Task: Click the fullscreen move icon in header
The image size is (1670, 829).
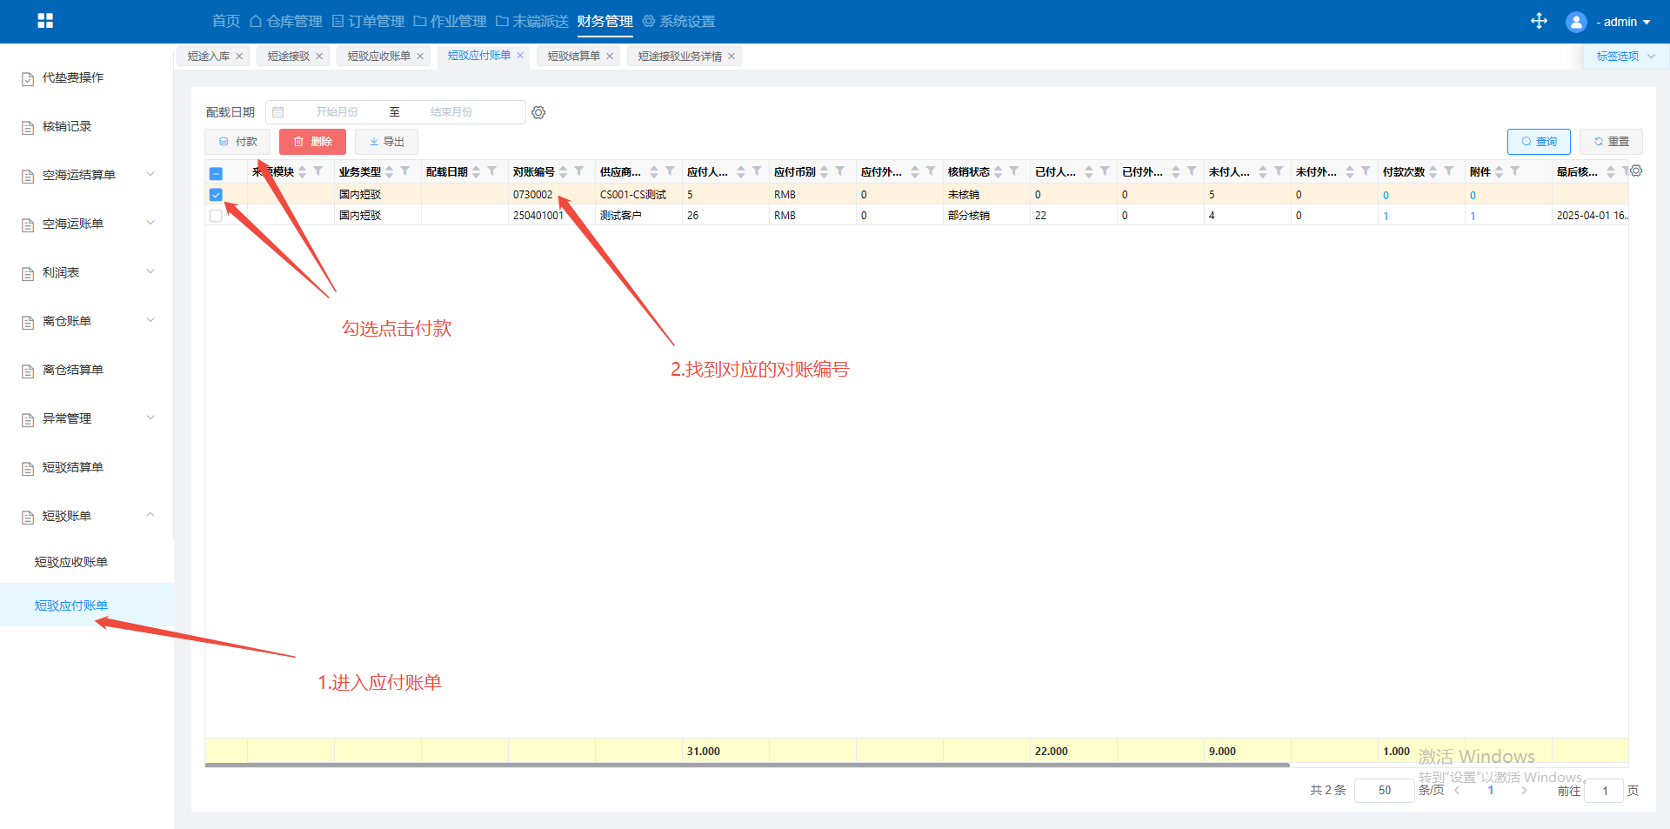Action: pyautogui.click(x=1539, y=21)
